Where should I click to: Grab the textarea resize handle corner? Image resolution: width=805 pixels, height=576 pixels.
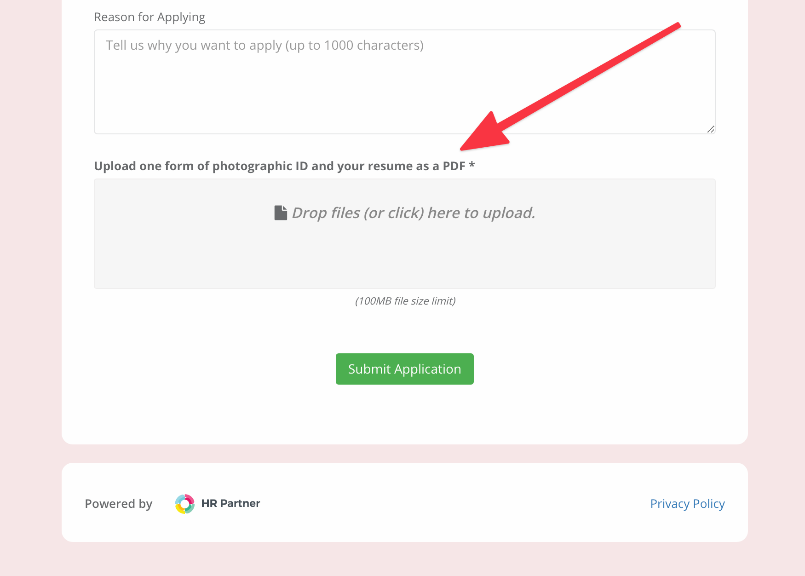tap(711, 129)
